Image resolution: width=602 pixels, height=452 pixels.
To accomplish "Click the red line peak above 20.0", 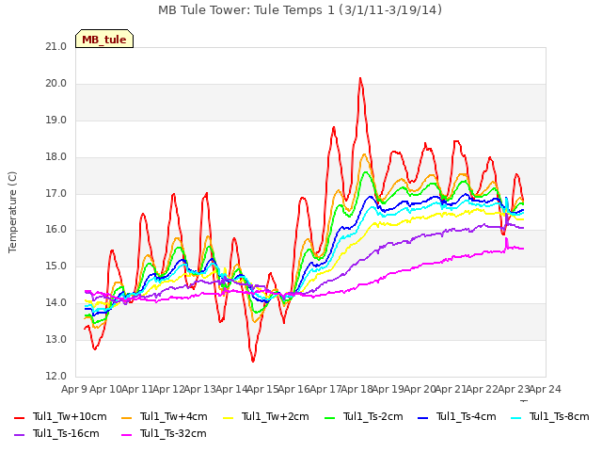I will click(360, 78).
